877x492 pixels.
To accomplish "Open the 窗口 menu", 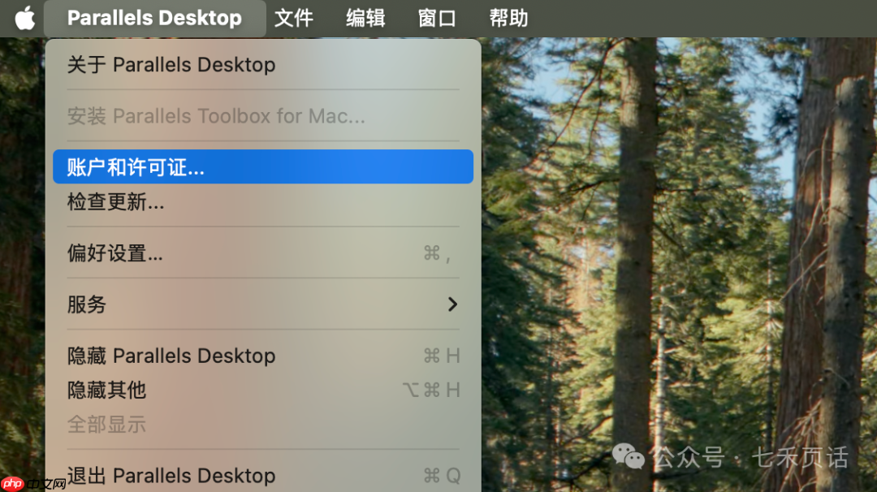I will pyautogui.click(x=437, y=18).
